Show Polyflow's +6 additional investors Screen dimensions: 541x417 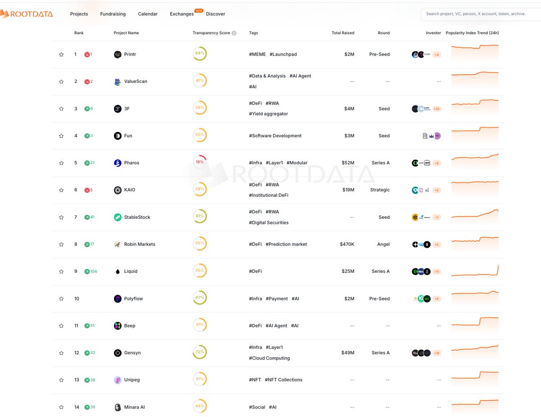click(x=436, y=299)
